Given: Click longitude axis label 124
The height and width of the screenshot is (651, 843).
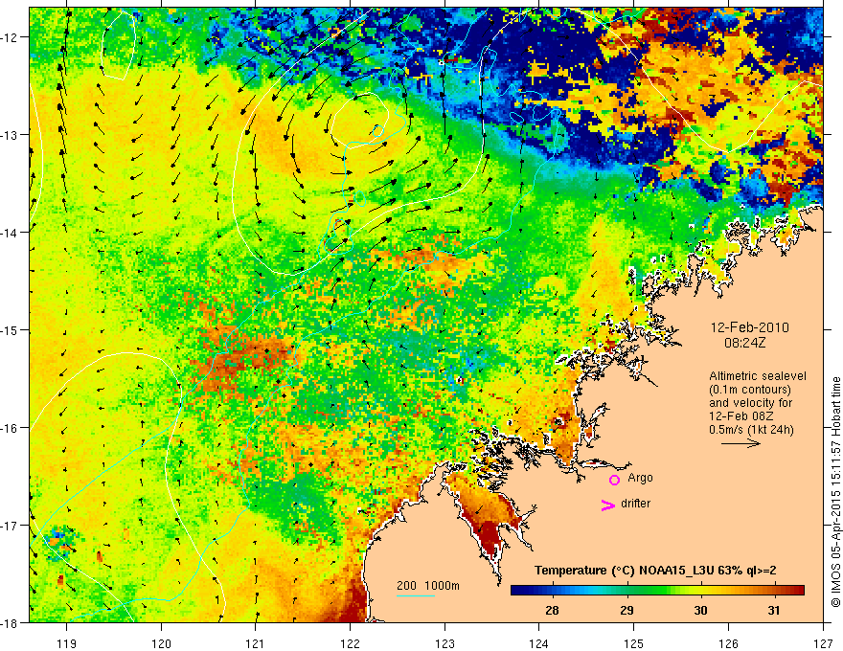Looking at the screenshot, I should click(539, 643).
